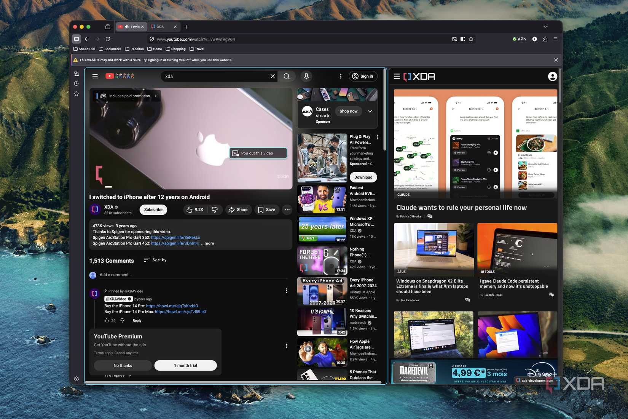Viewport: 628px width, 419px height.
Task: Like the video with 9.2K likes
Action: (x=195, y=209)
